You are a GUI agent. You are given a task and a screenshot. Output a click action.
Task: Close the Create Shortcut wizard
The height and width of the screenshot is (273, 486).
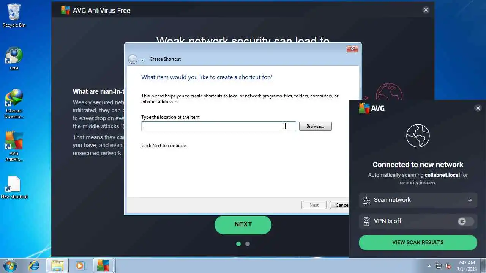pyautogui.click(x=352, y=49)
